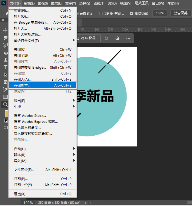
Task: Choose 打开为智能对象...
Action: coord(43,34)
